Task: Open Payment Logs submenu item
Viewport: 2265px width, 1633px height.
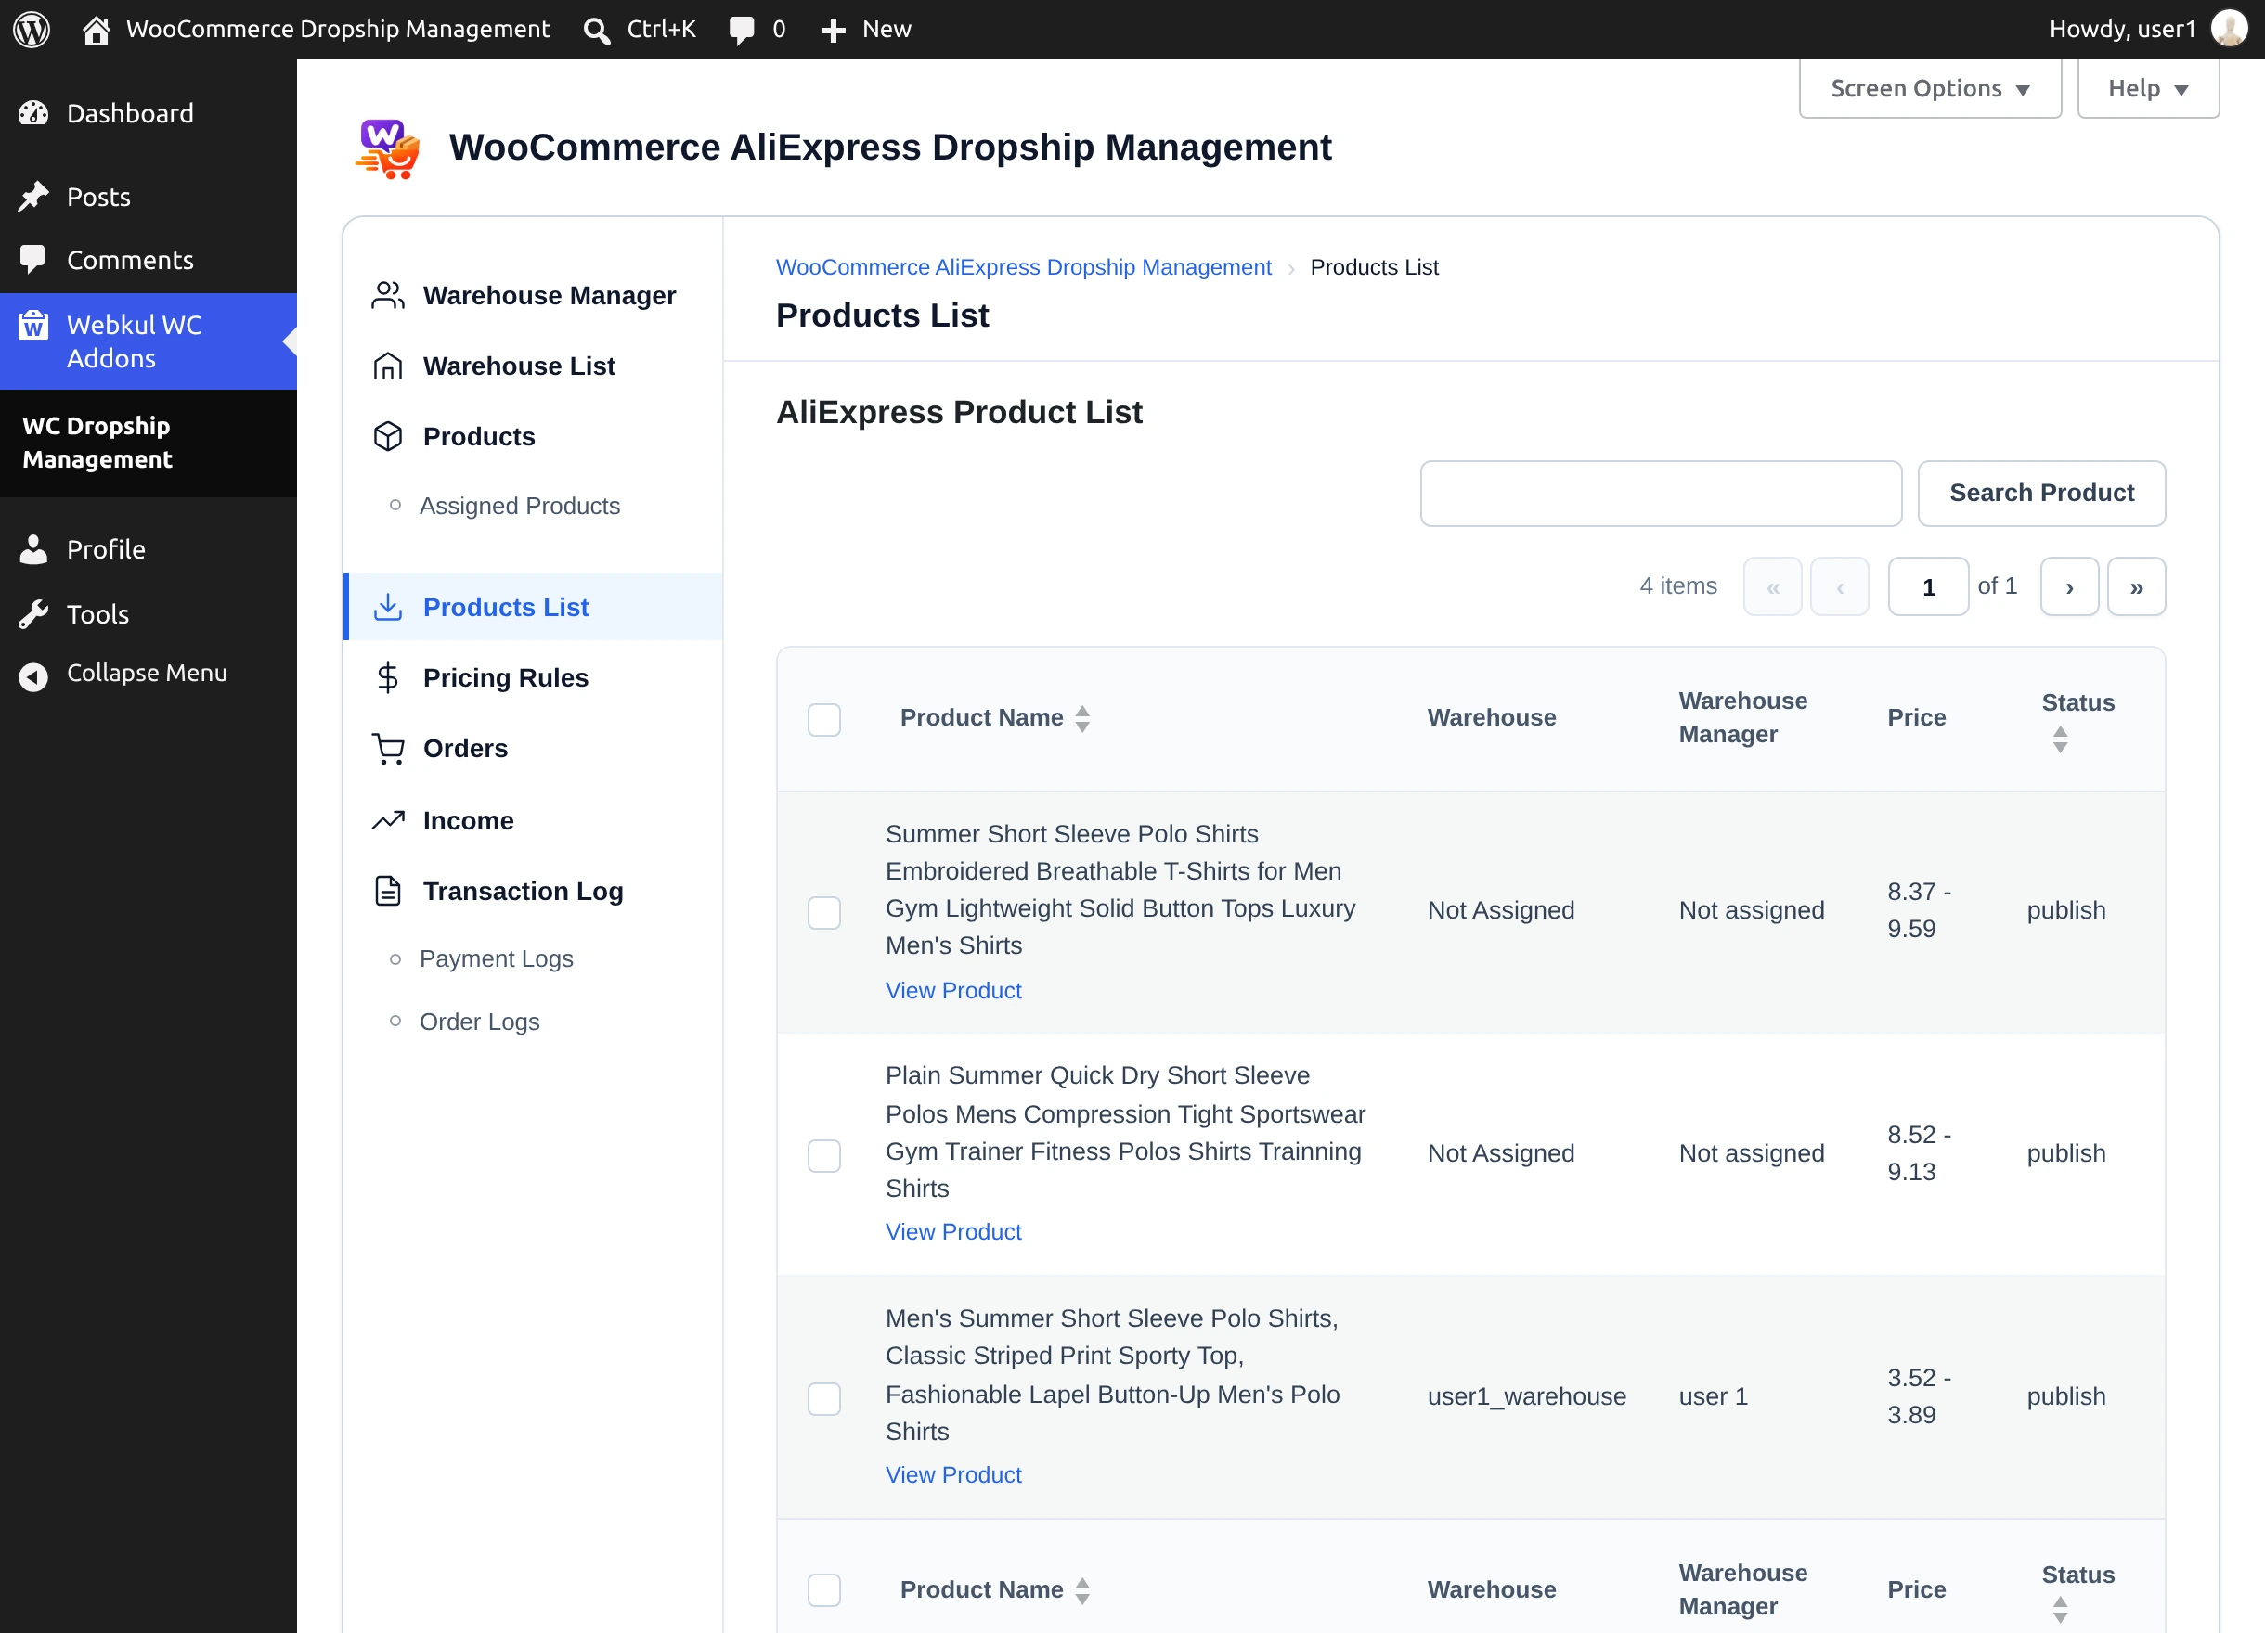Action: (x=497, y=958)
